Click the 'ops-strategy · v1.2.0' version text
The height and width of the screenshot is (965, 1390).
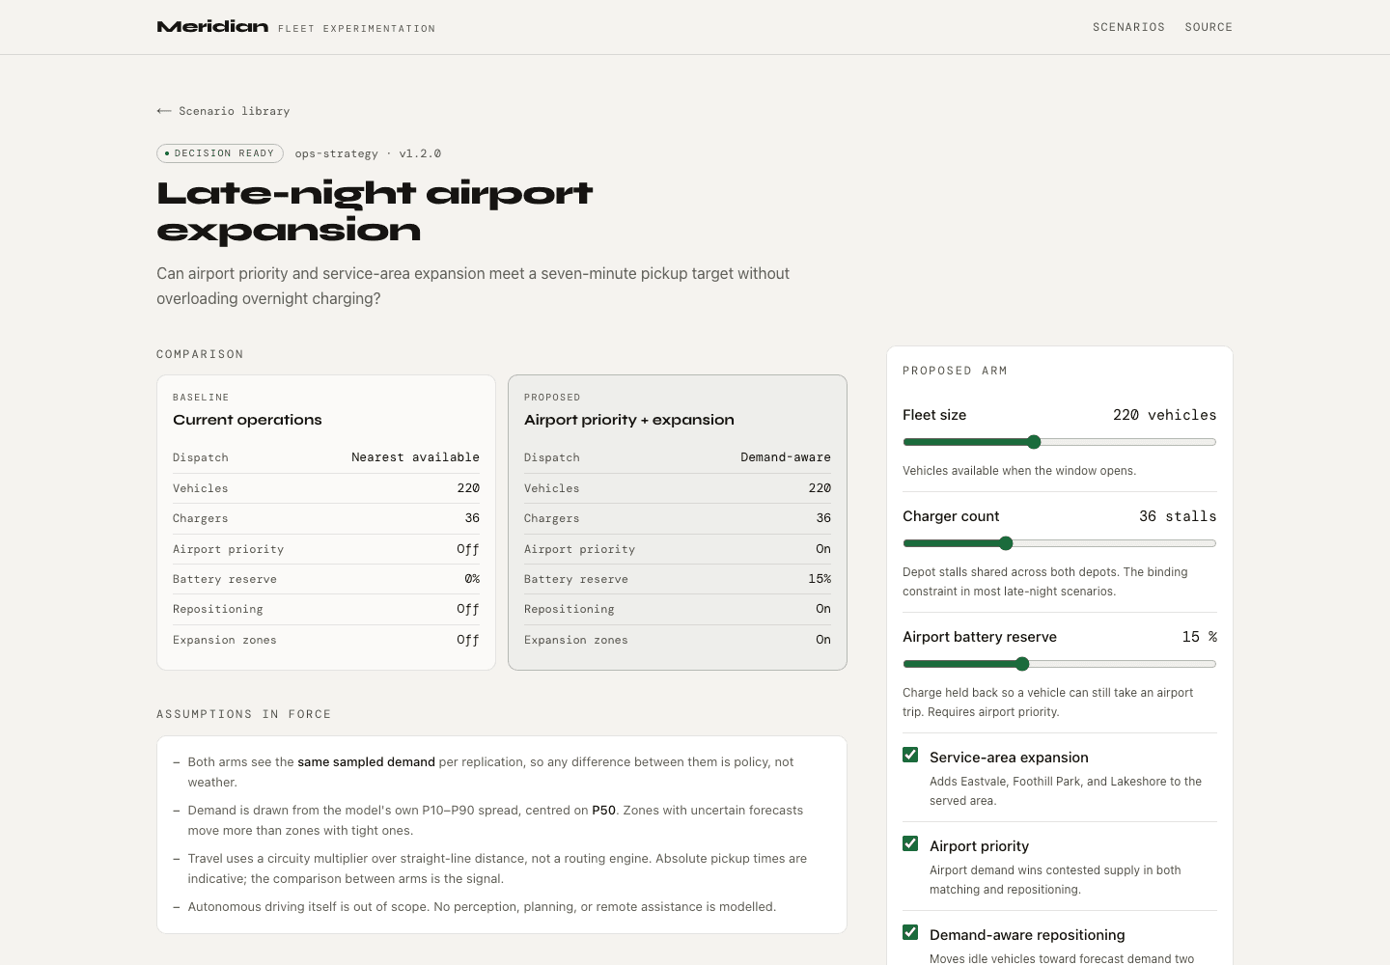(x=368, y=153)
